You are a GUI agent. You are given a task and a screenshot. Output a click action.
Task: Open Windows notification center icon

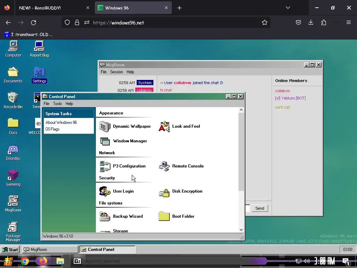pos(346,261)
